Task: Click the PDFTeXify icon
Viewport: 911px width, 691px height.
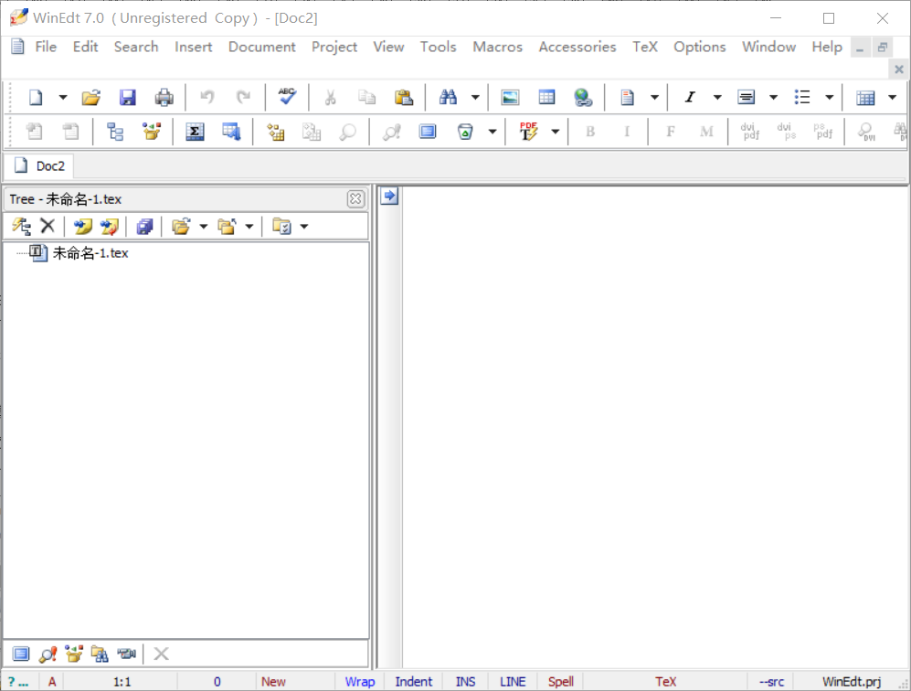Action: click(528, 132)
